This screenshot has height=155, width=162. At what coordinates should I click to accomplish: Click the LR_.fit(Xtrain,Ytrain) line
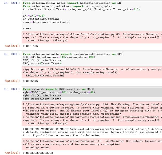41,19
